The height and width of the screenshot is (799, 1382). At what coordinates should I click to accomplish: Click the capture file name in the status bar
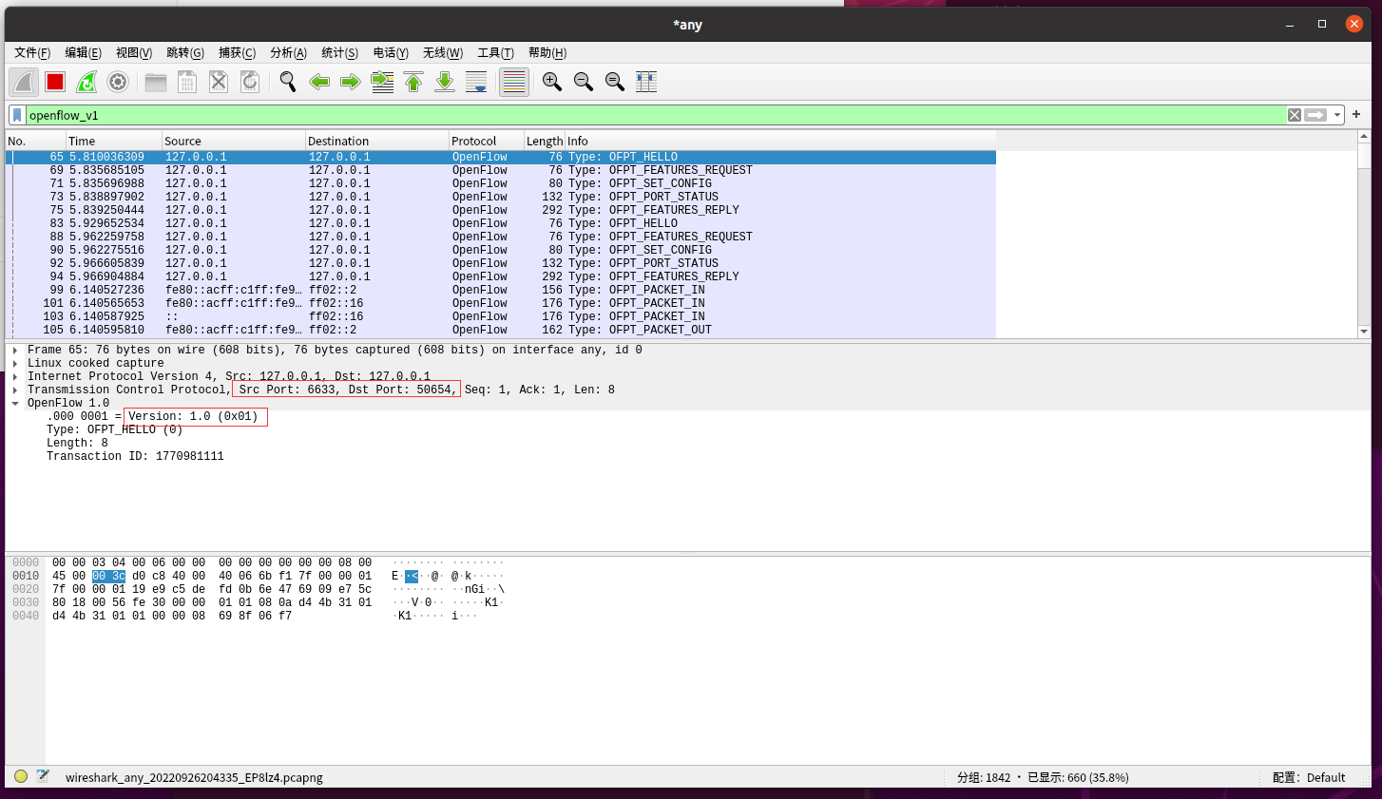[x=194, y=777]
